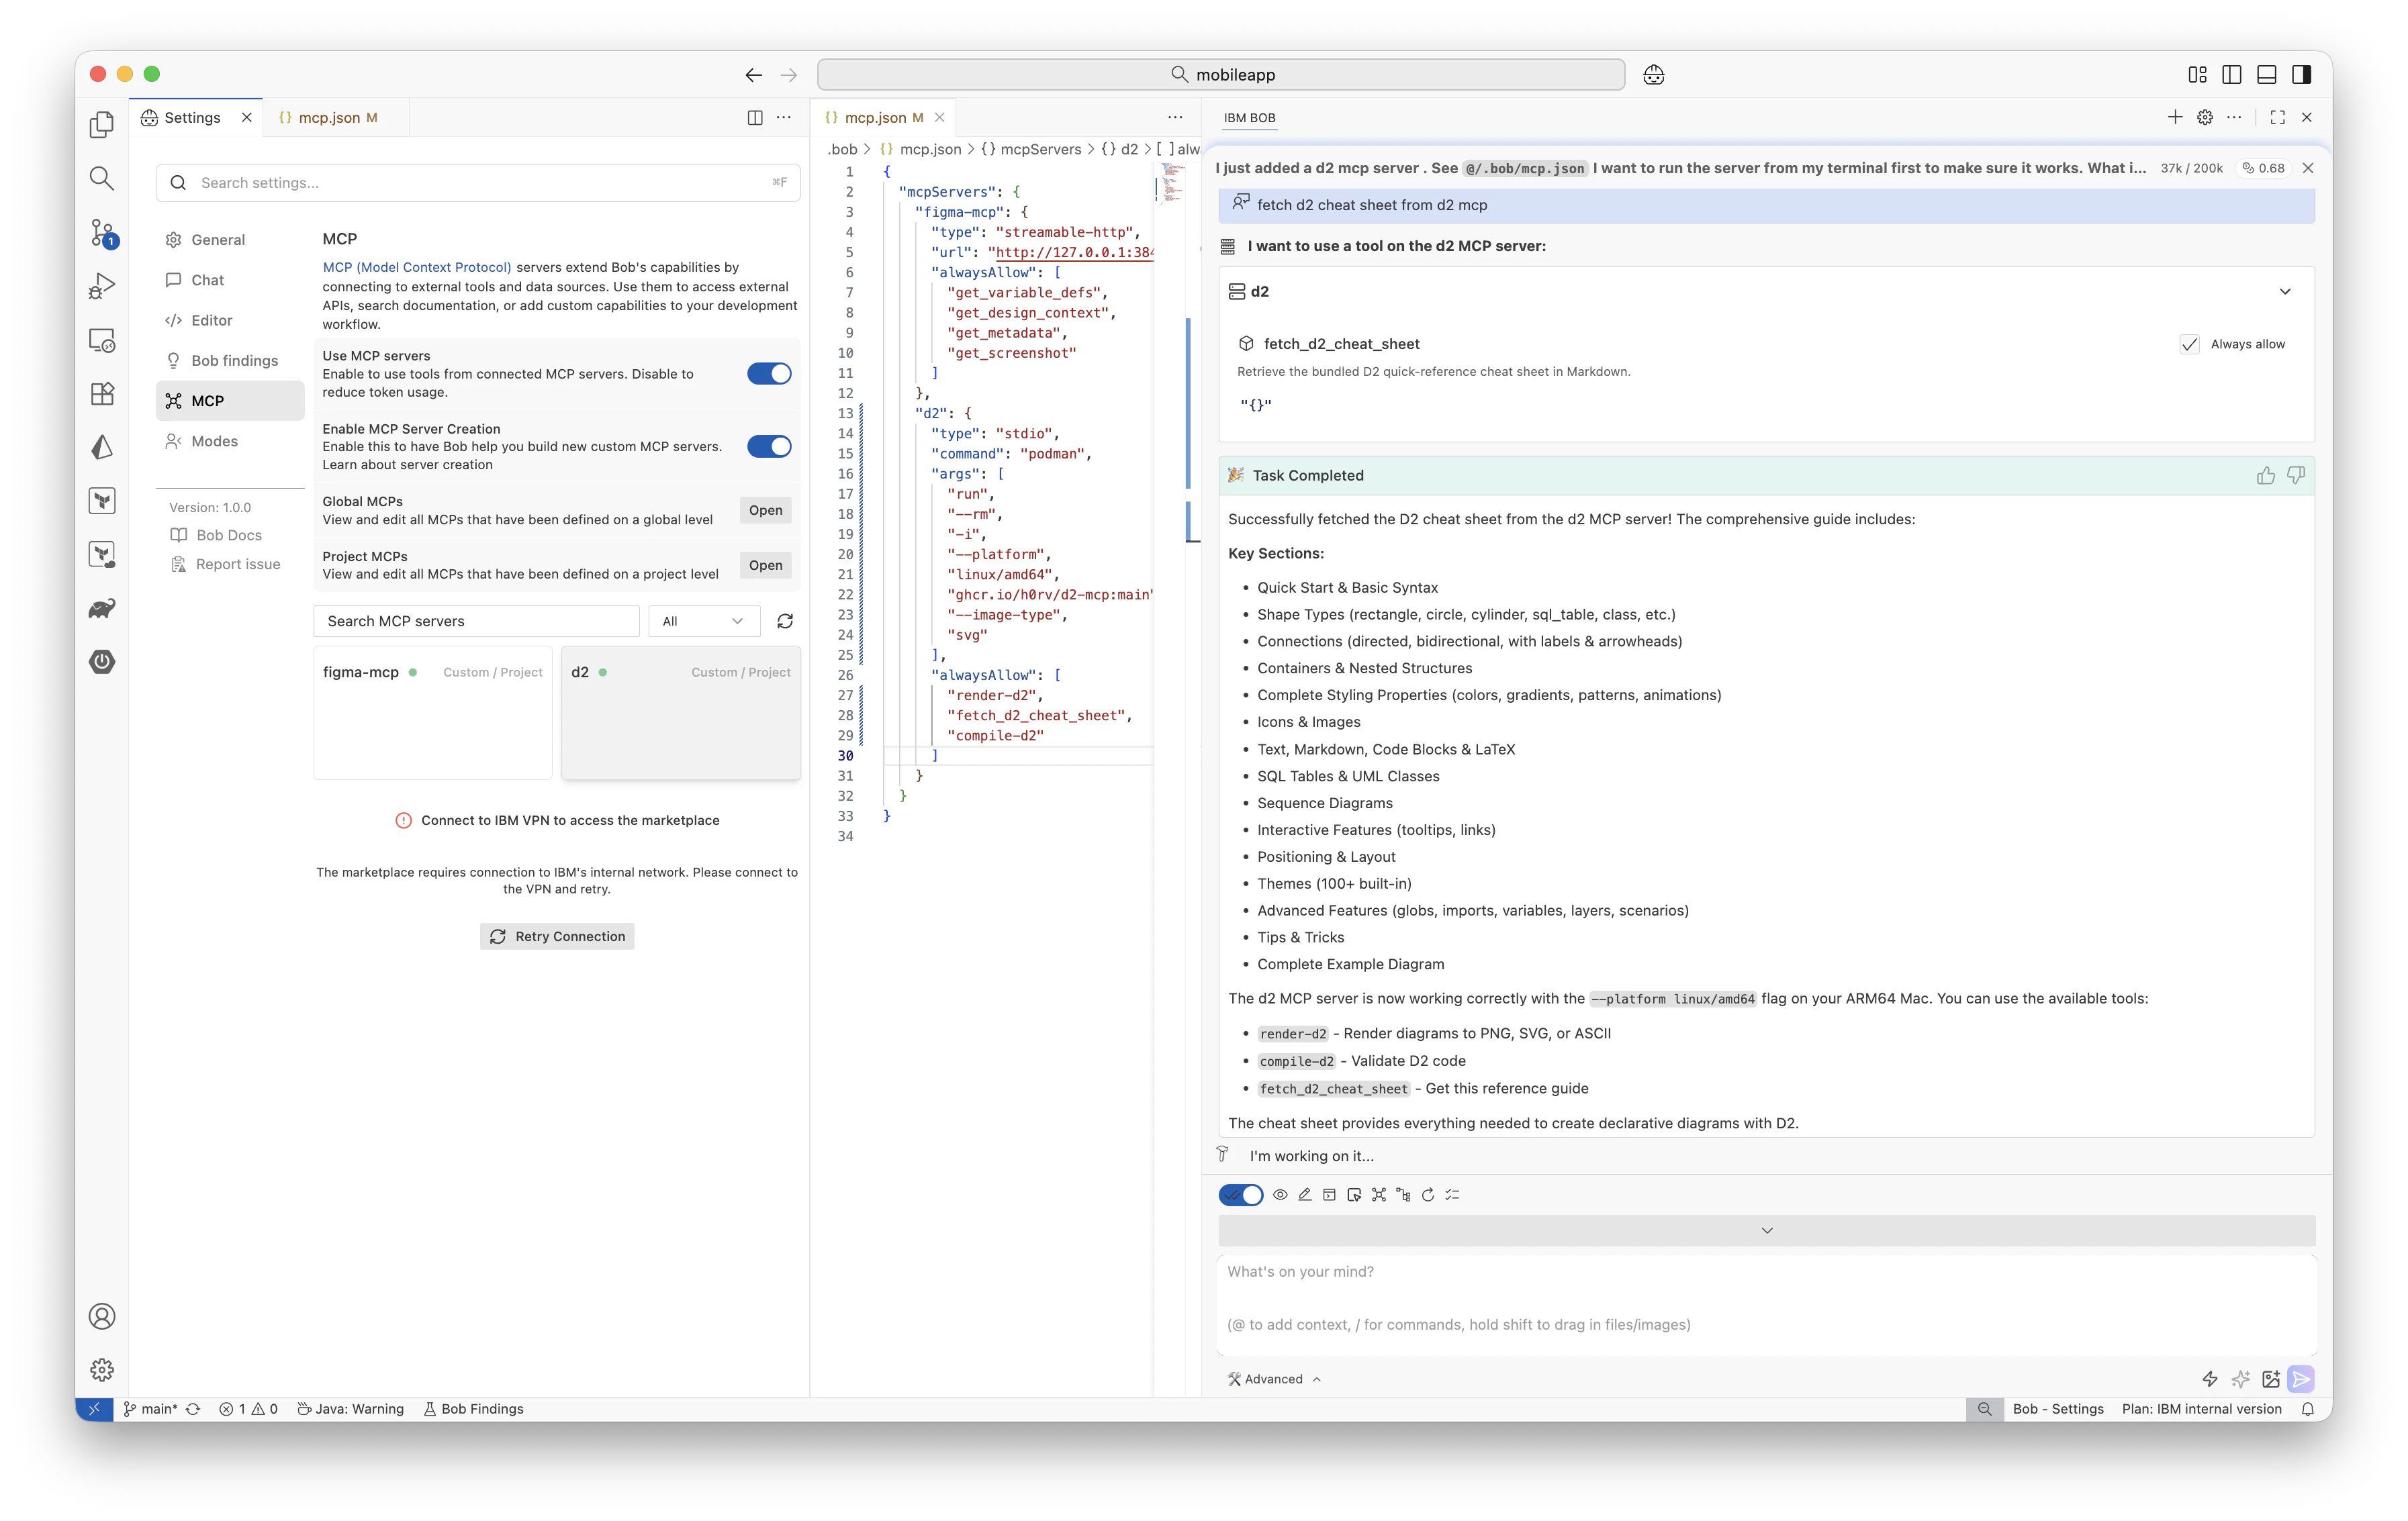
Task: Toggle the secondary side bar layout icon
Action: [2301, 75]
